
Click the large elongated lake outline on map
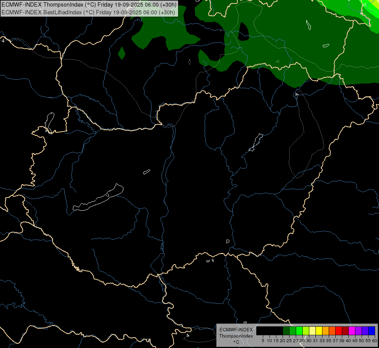pos(98,197)
